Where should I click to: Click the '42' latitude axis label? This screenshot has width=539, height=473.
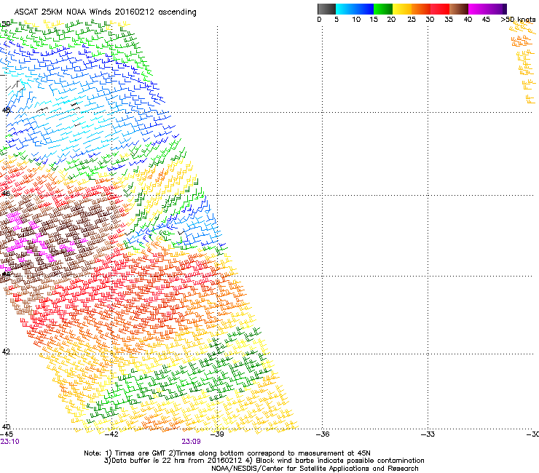[6, 351]
